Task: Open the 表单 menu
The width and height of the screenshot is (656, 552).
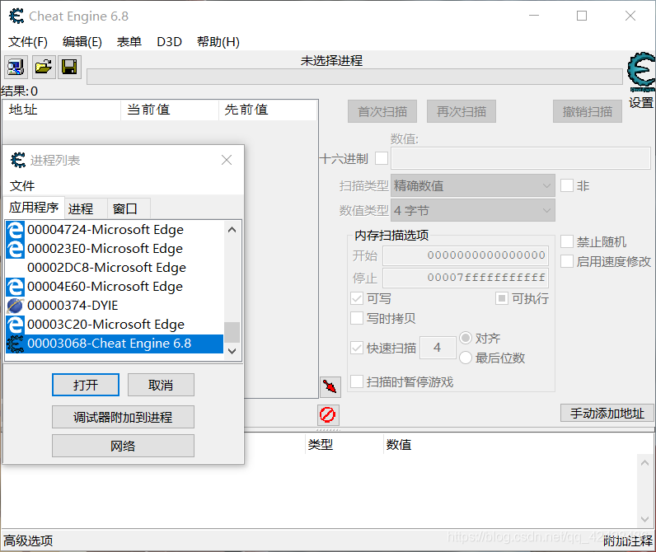Action: click(x=129, y=42)
